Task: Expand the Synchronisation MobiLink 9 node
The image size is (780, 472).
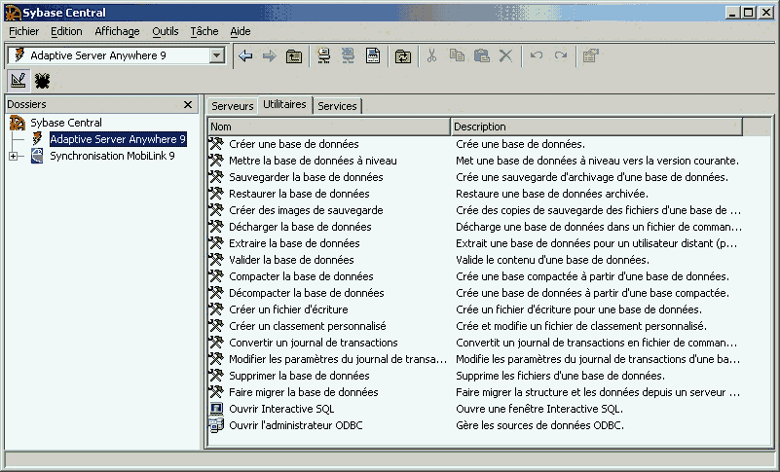Action: pyautogui.click(x=13, y=156)
